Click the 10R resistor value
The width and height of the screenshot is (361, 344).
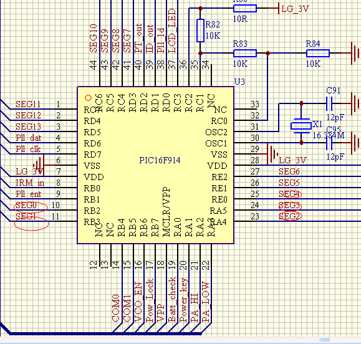pos(240,19)
